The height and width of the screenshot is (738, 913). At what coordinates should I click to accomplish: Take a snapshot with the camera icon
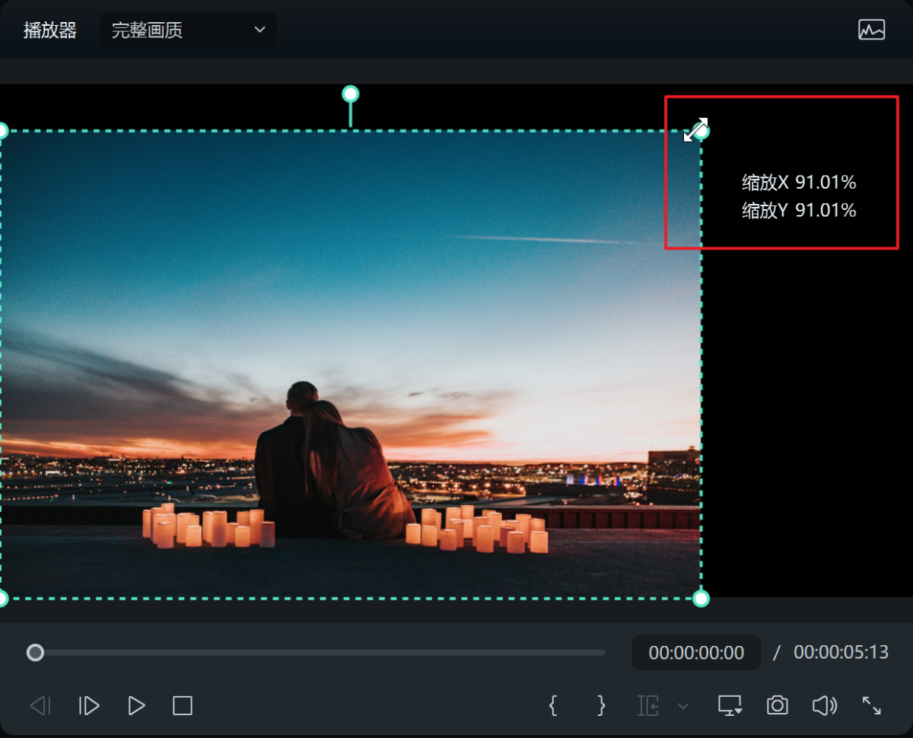[x=778, y=706]
